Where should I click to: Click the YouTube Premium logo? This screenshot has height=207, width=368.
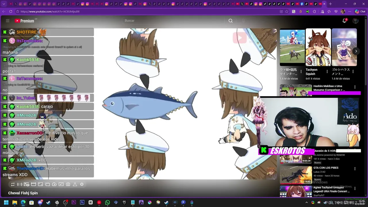pos(24,21)
